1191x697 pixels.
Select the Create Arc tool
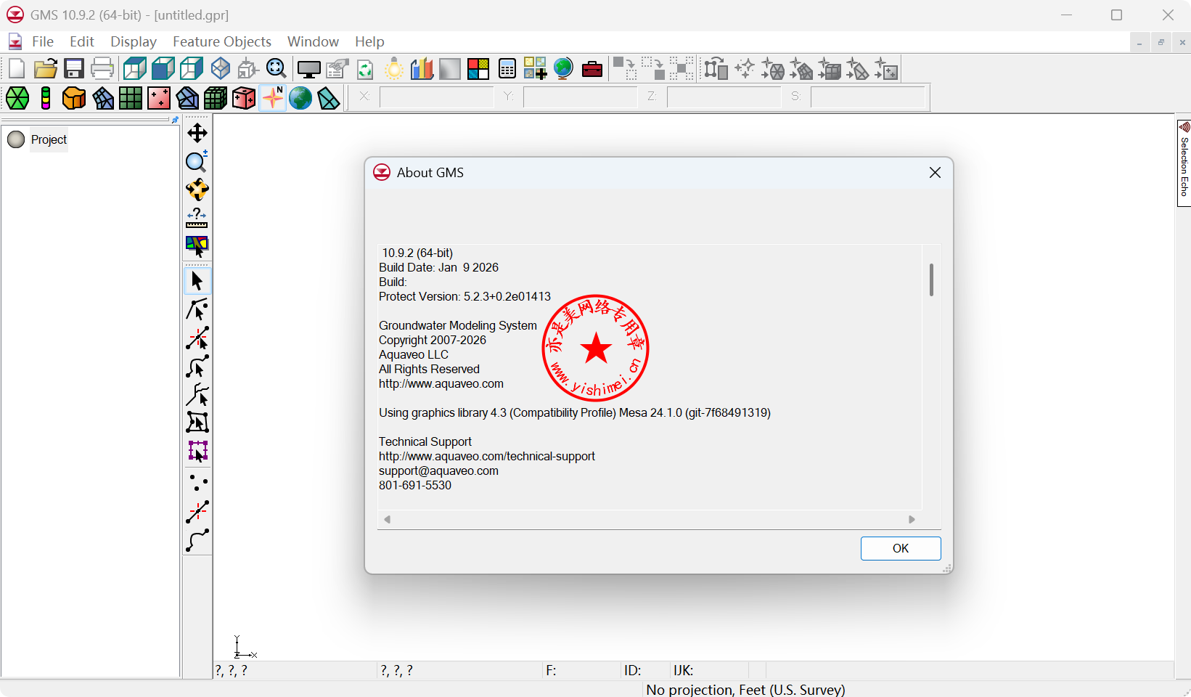coord(197,540)
